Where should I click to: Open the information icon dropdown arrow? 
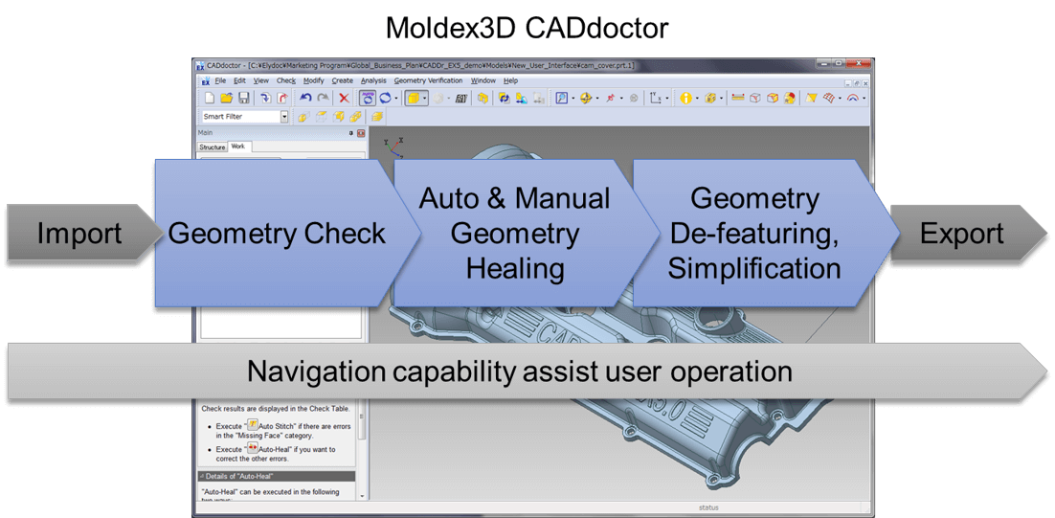point(697,99)
